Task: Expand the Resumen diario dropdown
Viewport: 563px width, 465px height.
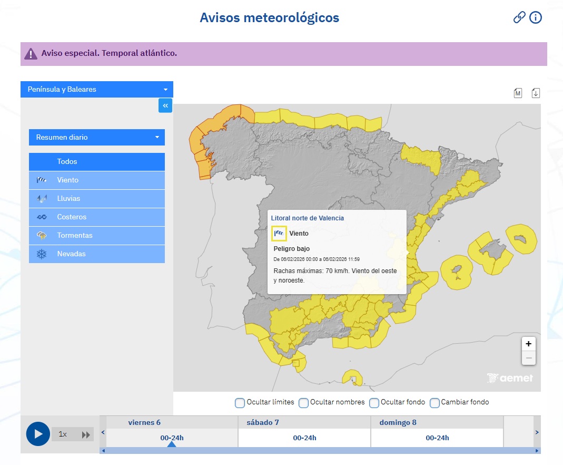Action: point(96,137)
